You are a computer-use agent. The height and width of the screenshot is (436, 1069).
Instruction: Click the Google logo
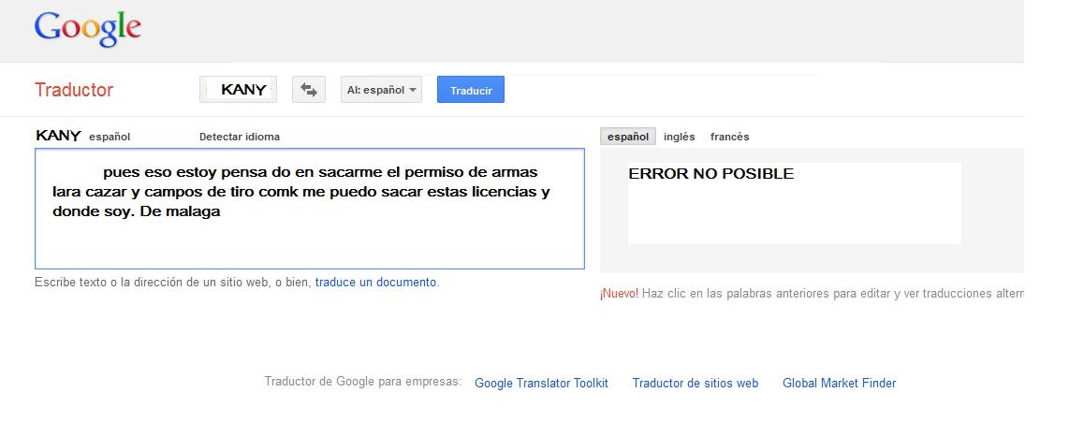coord(87,29)
